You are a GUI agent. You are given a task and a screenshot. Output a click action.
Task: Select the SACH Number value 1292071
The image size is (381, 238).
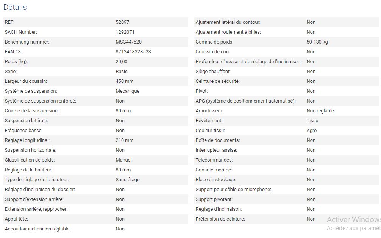tap(125, 32)
